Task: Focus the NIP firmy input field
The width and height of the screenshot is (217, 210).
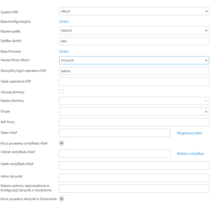Action: tap(134, 122)
